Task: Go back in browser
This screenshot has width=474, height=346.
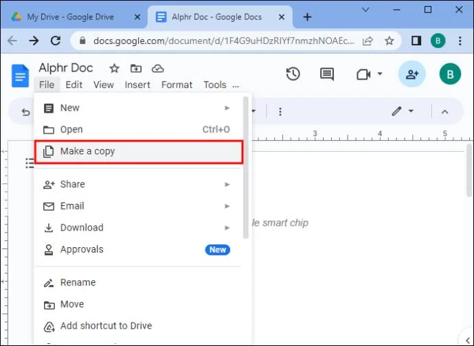Action: click(x=12, y=41)
